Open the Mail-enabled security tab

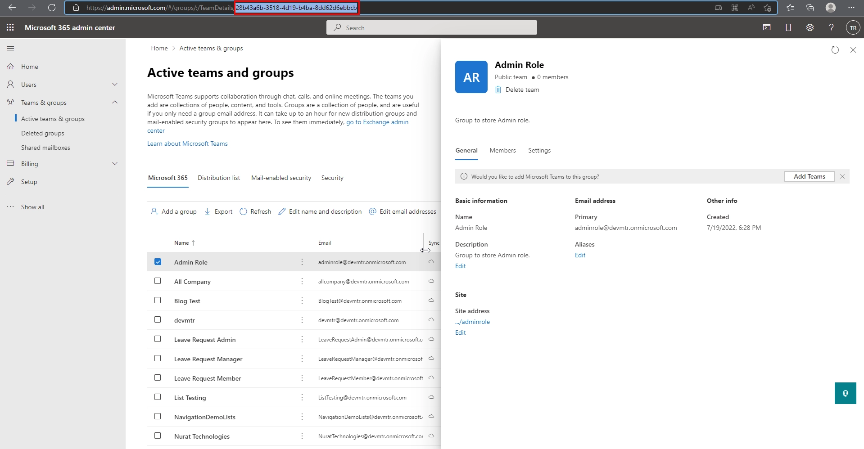281,178
